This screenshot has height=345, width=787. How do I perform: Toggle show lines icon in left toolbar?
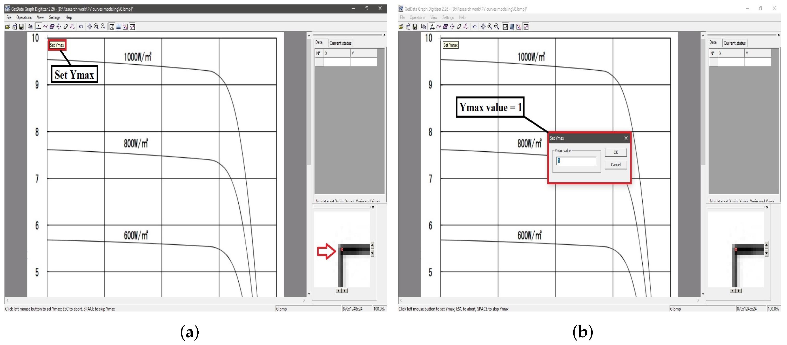click(132, 27)
